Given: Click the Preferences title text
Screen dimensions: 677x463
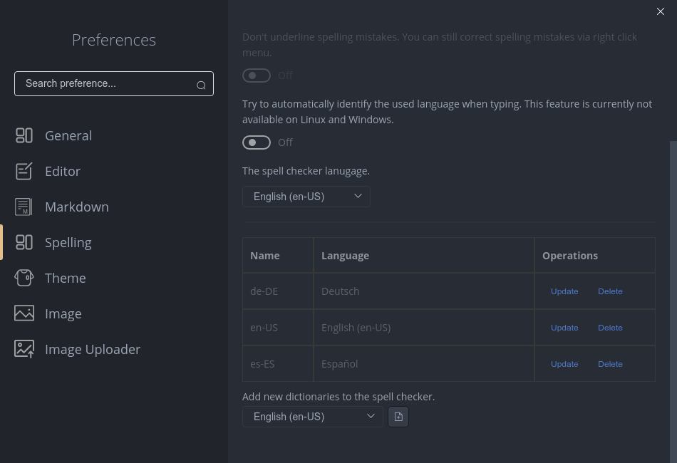Looking at the screenshot, I should point(114,40).
